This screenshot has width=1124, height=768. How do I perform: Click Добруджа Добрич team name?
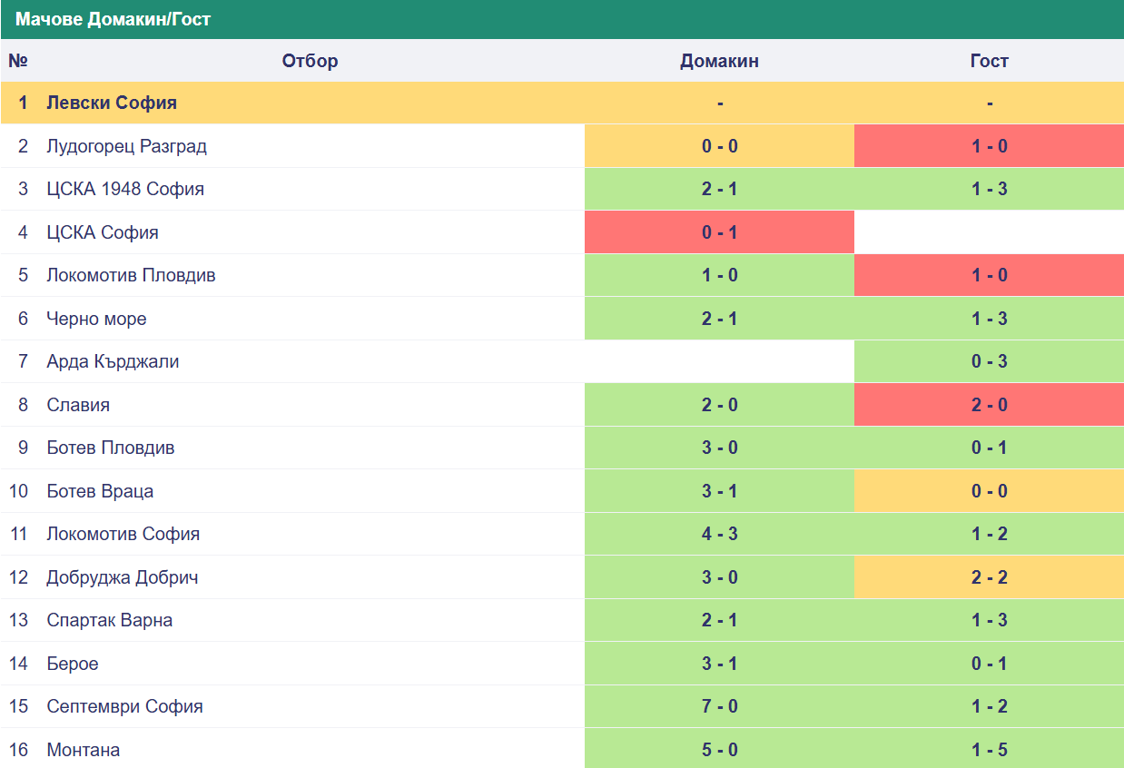click(123, 577)
